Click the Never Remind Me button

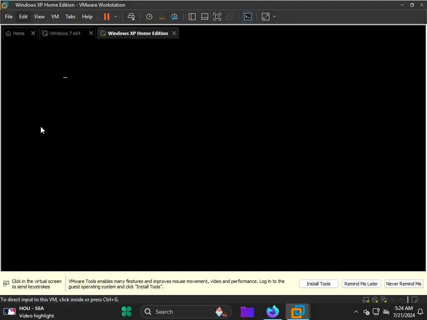[404, 283]
